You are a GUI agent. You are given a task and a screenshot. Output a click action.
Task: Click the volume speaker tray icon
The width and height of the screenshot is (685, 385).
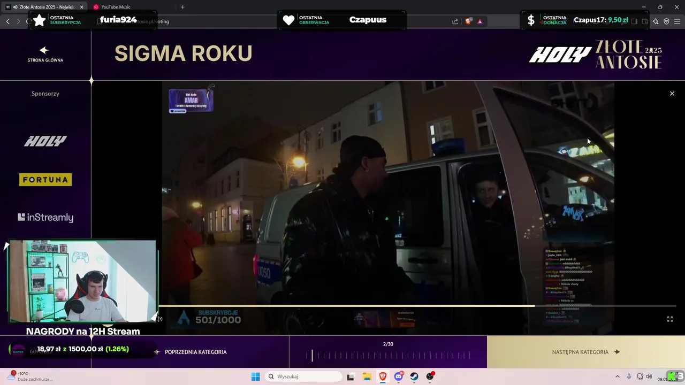pos(649,376)
